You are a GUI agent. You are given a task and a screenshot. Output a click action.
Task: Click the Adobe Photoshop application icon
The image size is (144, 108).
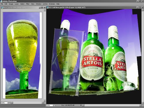[x=1, y=1]
